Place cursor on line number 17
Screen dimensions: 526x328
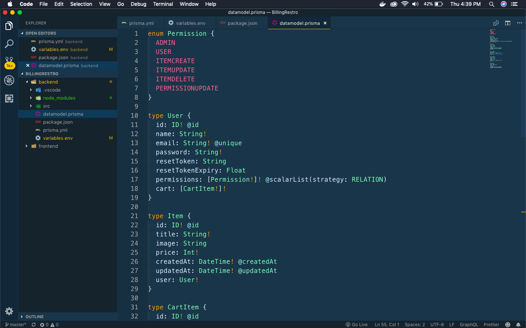[x=134, y=180]
